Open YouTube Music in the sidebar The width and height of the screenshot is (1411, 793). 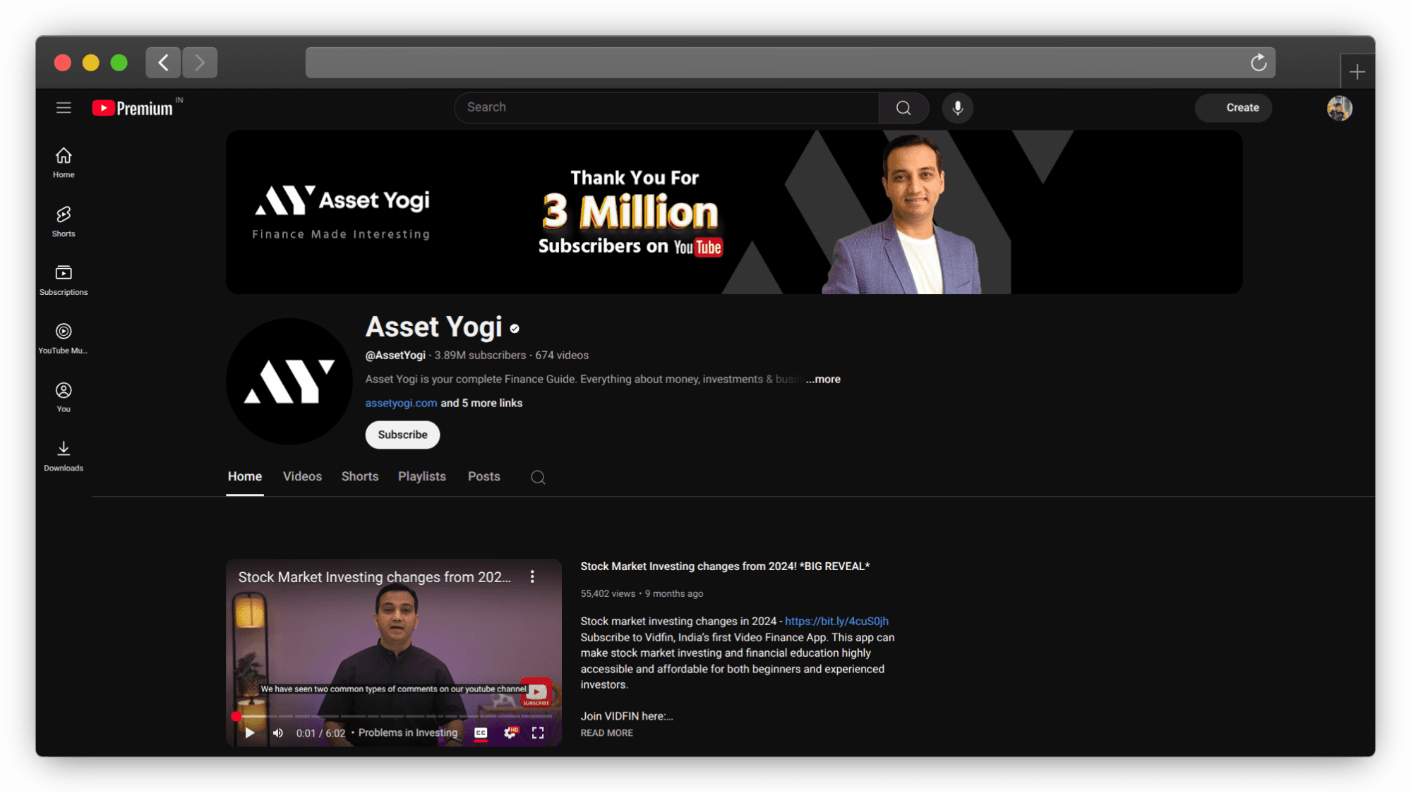click(64, 339)
